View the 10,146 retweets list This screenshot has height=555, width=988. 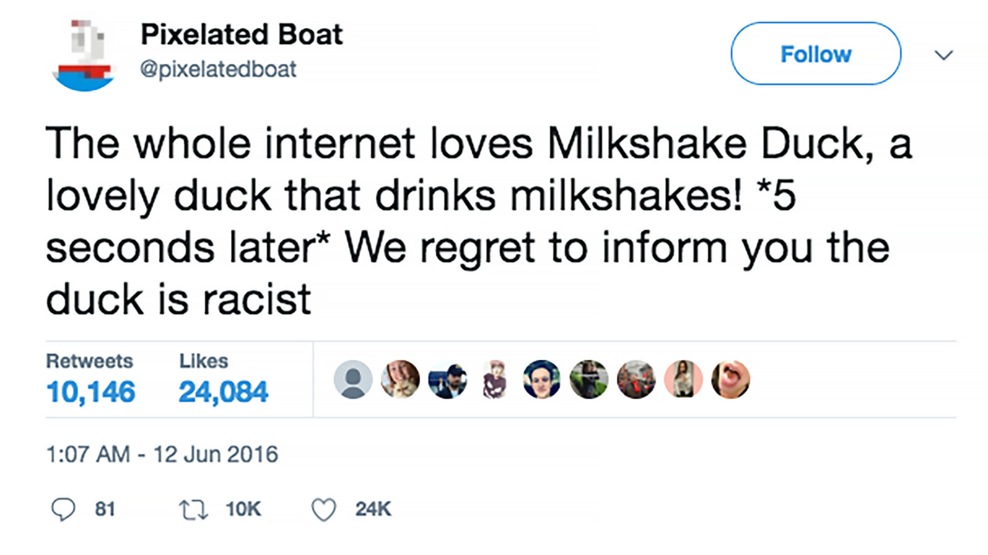(91, 392)
